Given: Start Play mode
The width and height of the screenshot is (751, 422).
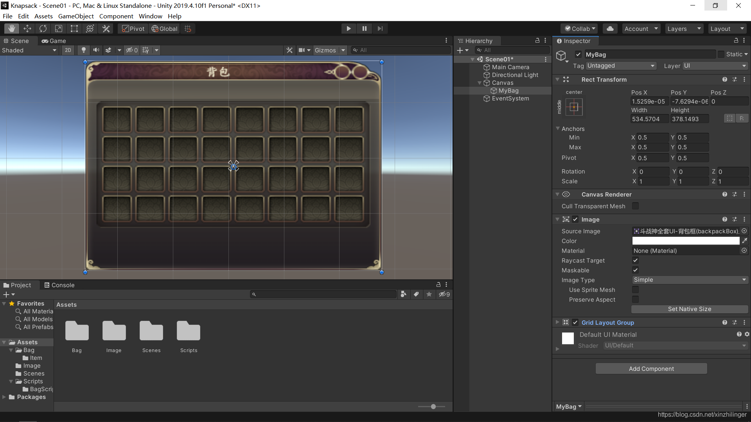Looking at the screenshot, I should coord(349,29).
